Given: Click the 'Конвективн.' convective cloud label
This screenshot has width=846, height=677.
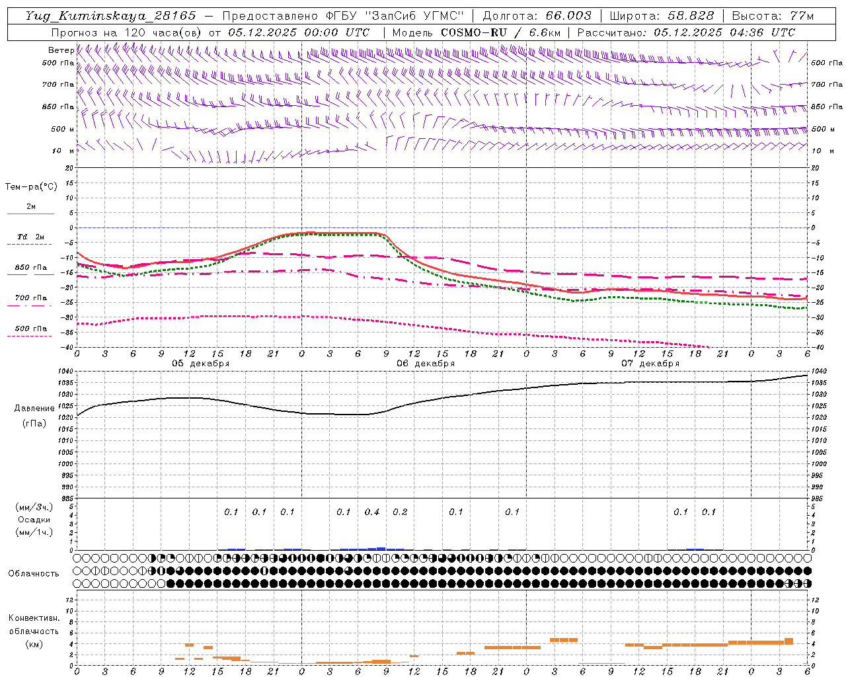Looking at the screenshot, I should 34,618.
